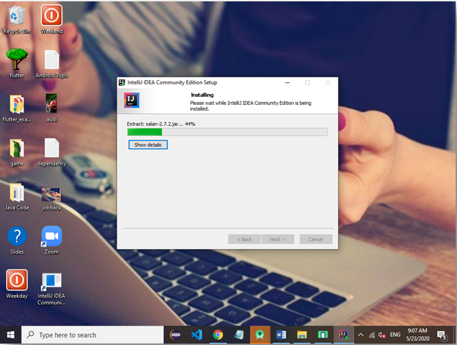Switch to the IntelliJ setup taskbar icon
The height and width of the screenshot is (345, 457).
[x=344, y=335]
